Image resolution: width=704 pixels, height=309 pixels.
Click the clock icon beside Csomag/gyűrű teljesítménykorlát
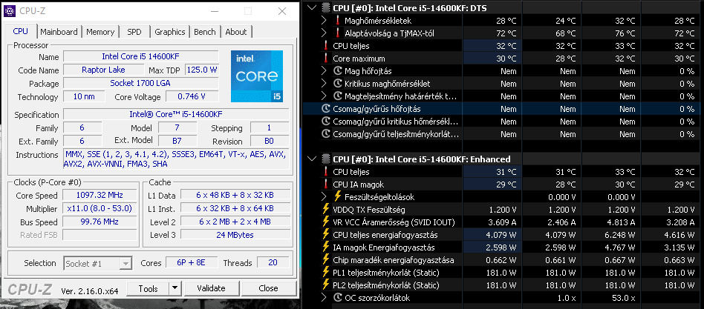click(326, 134)
